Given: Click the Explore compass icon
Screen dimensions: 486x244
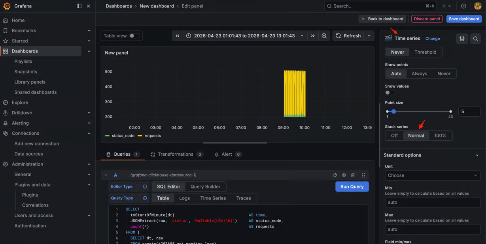Looking at the screenshot, I should [x=6, y=102].
